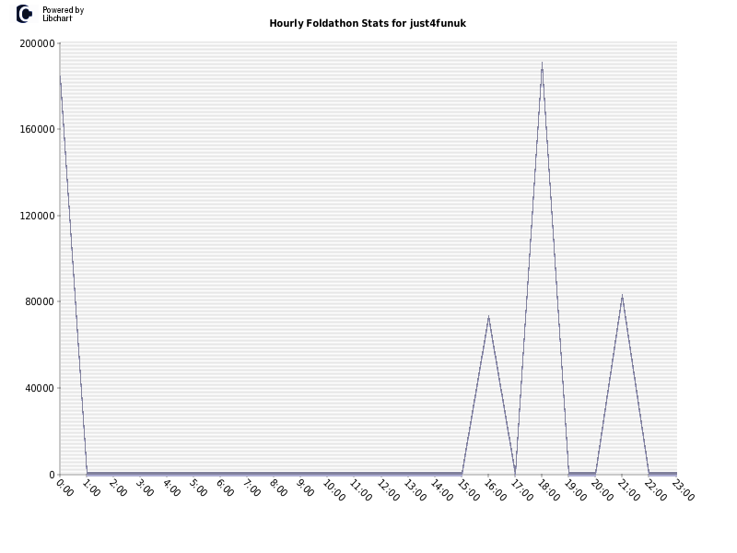Viewport: 737px width, 553px height.
Task: Click the 13:00 x-axis label
Action: point(415,490)
